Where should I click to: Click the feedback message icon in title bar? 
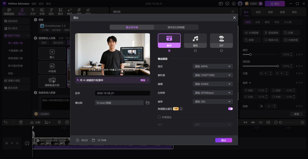click(227, 4)
